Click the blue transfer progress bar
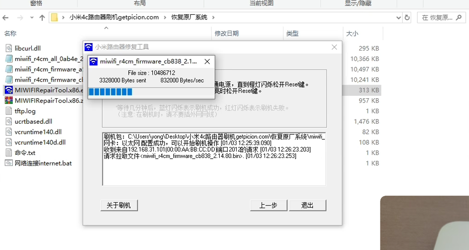The height and width of the screenshot is (250, 469). tap(151, 92)
